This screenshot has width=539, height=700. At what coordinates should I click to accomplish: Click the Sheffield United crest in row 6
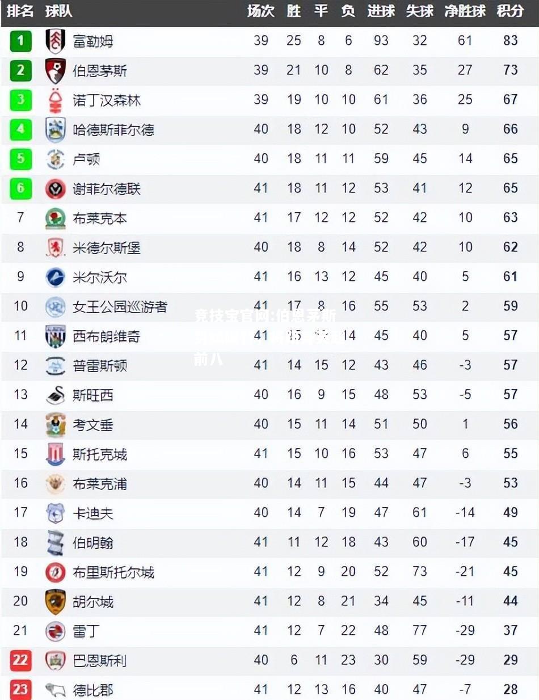coord(56,188)
